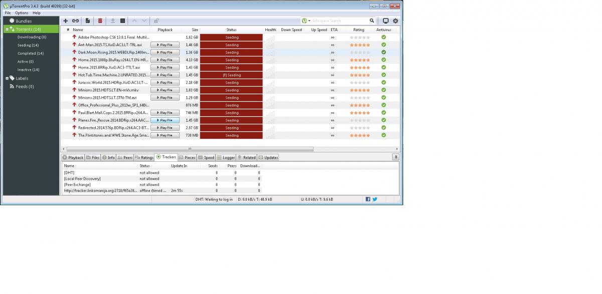Click in the Infospace Search field
This screenshot has width=602, height=294.
pyautogui.click(x=340, y=21)
